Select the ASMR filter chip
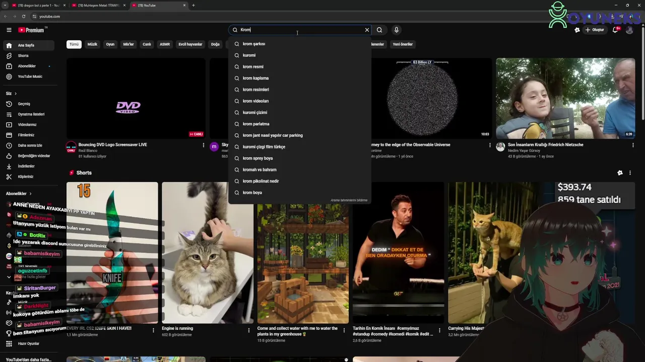 [x=165, y=44]
